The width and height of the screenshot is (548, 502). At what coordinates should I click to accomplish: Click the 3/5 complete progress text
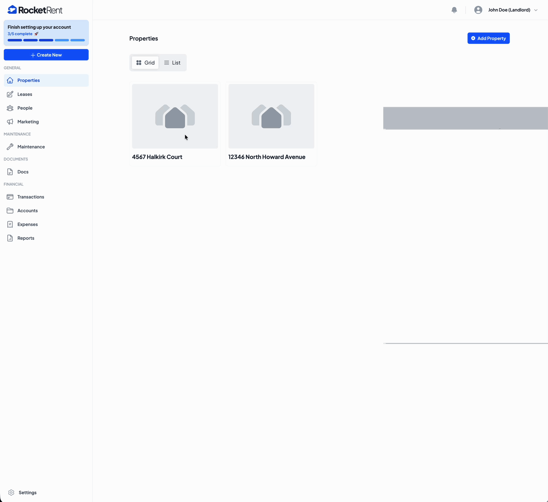click(20, 34)
